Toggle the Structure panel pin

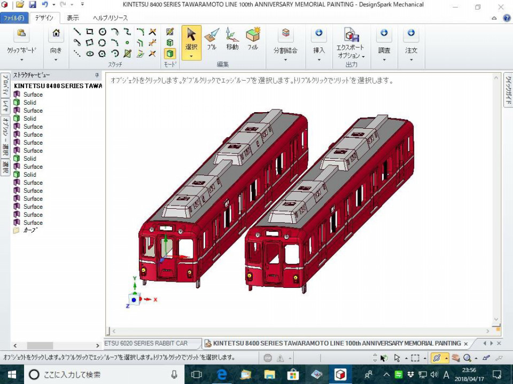point(97,75)
